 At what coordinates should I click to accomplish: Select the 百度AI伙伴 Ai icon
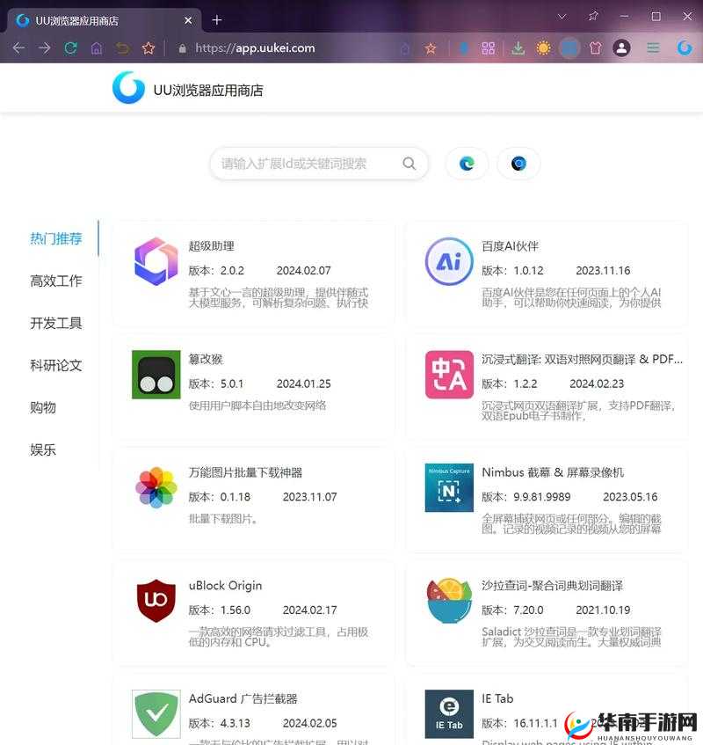[x=448, y=260]
